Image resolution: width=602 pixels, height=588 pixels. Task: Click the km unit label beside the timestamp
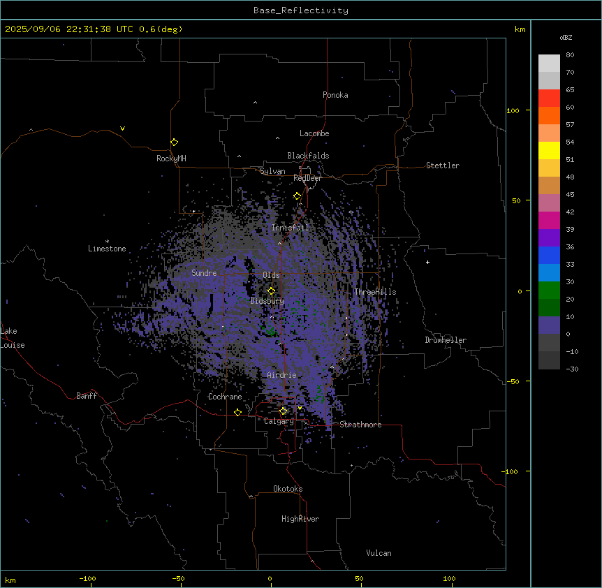[520, 29]
